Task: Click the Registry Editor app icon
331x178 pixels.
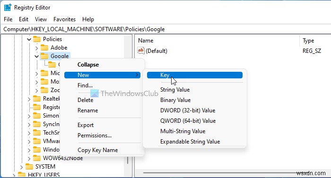Action: pos(8,8)
